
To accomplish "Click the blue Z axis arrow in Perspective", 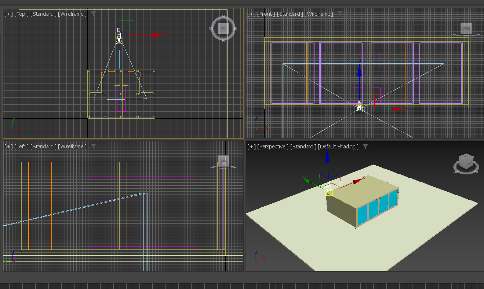I will 327,157.
